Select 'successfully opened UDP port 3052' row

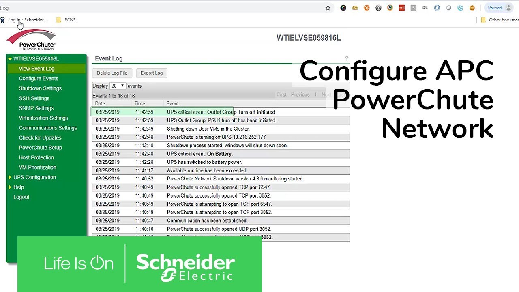(x=221, y=229)
